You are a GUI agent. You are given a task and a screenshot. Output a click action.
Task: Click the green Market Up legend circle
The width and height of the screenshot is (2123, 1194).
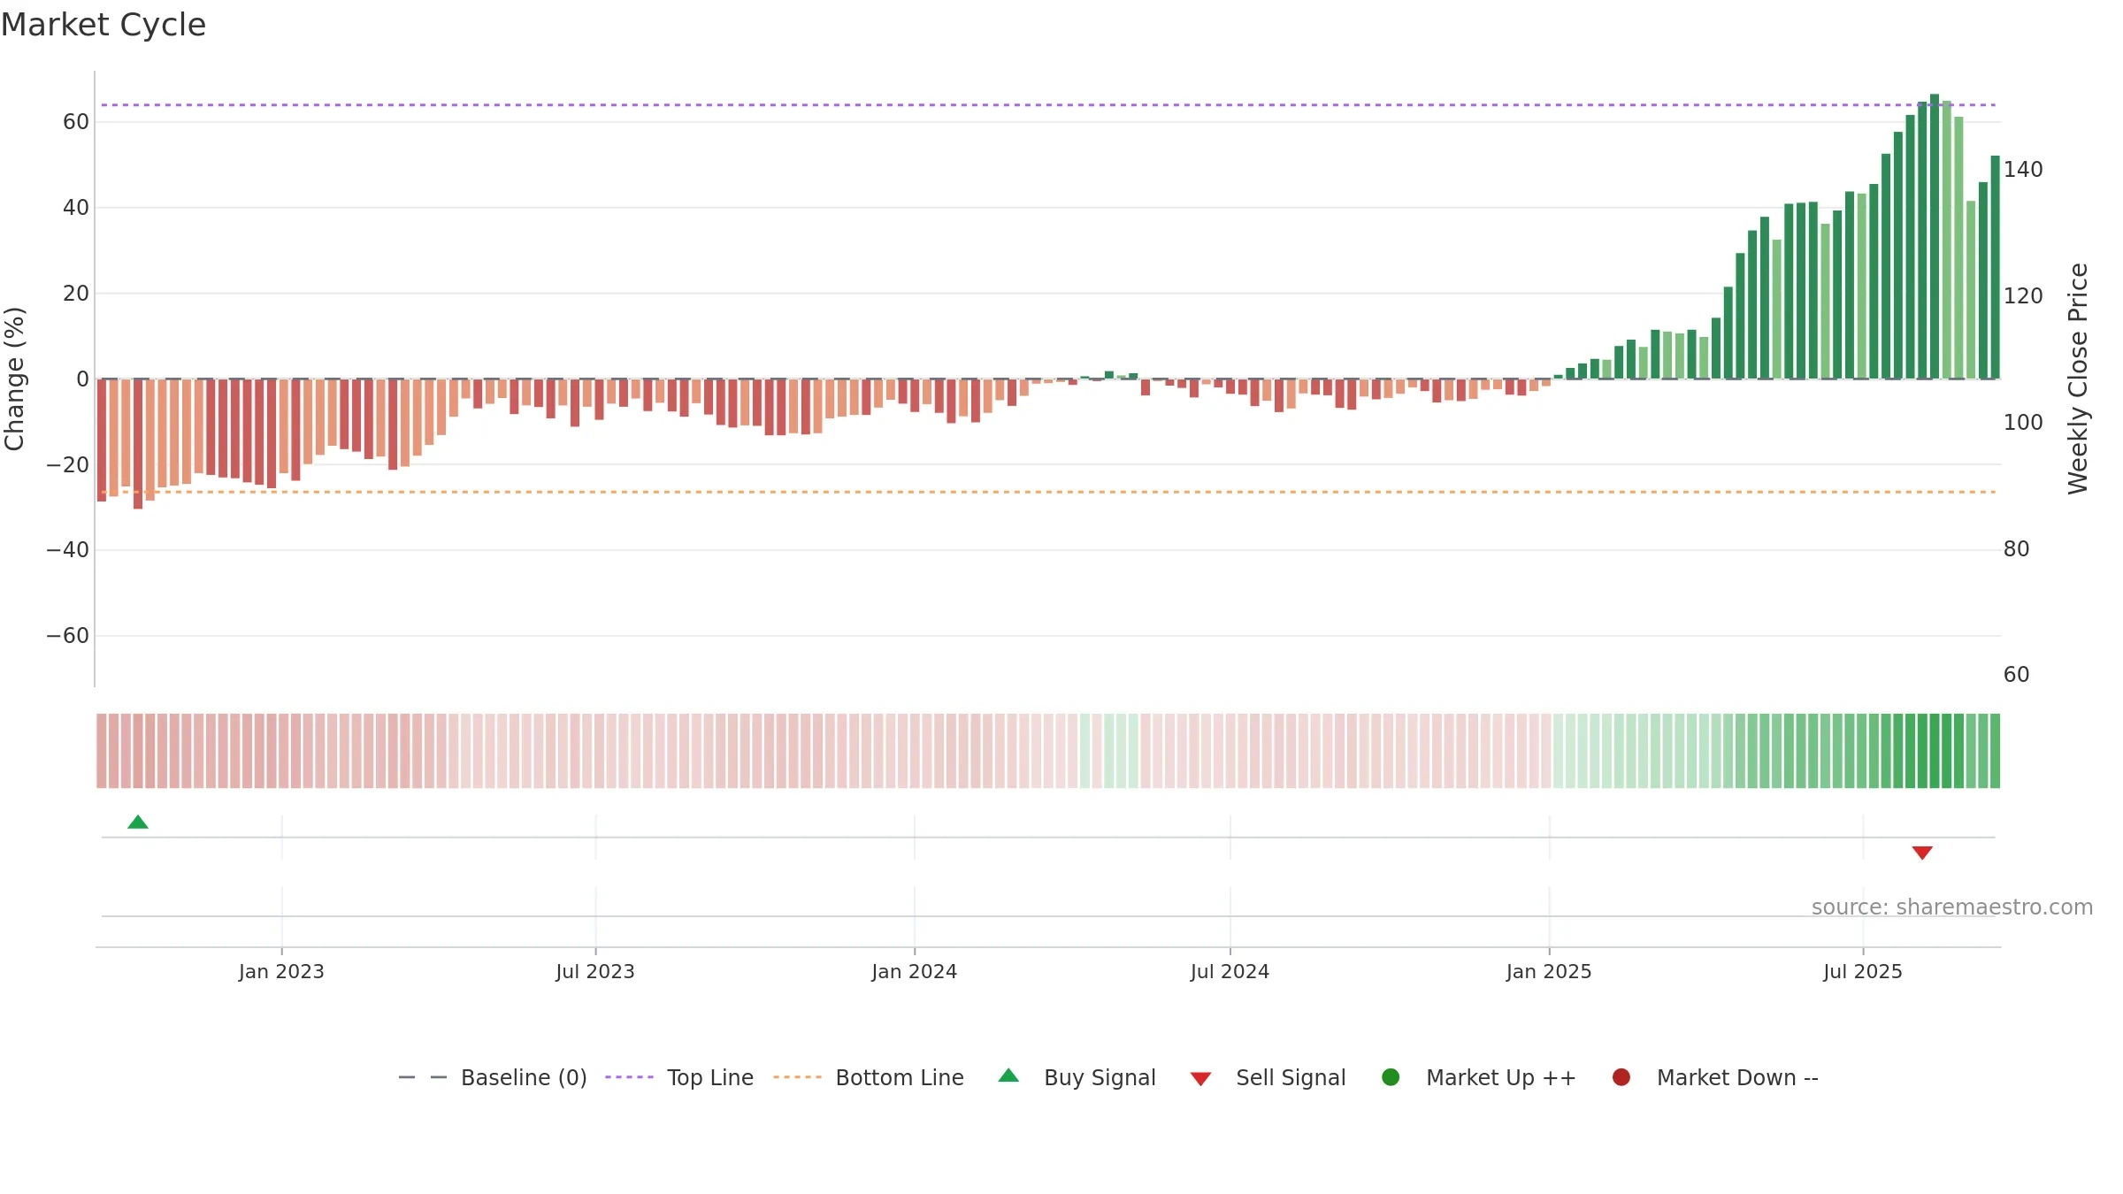pyautogui.click(x=1391, y=1077)
